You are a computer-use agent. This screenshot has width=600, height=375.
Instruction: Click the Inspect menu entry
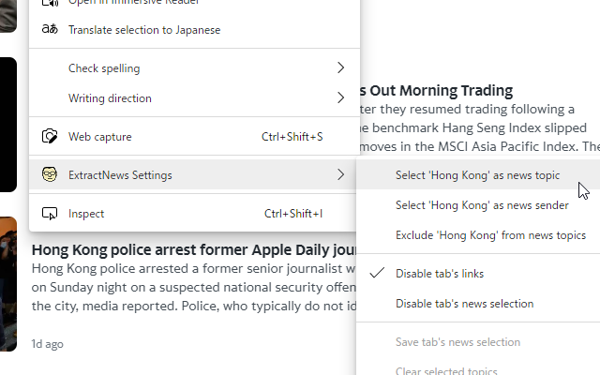click(86, 214)
